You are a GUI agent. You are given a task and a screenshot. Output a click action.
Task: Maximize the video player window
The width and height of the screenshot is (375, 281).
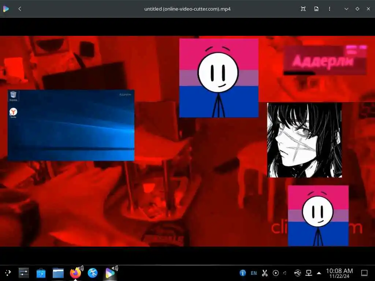(357, 9)
